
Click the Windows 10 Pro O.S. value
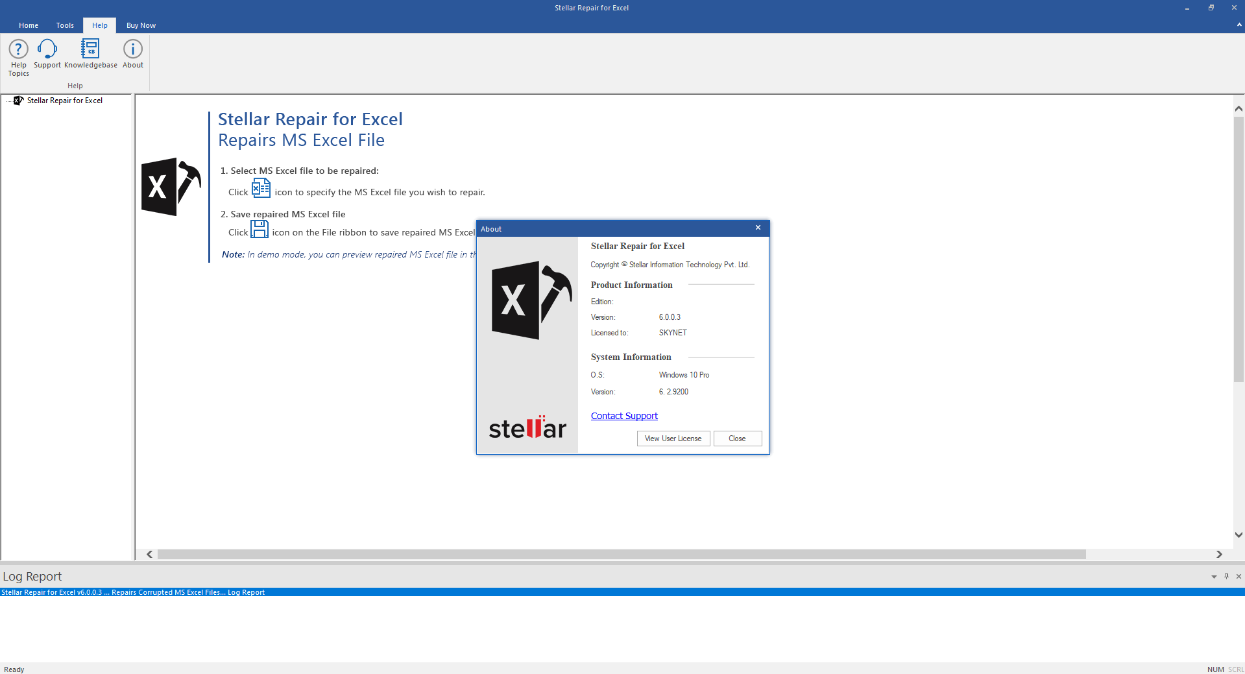click(x=684, y=375)
